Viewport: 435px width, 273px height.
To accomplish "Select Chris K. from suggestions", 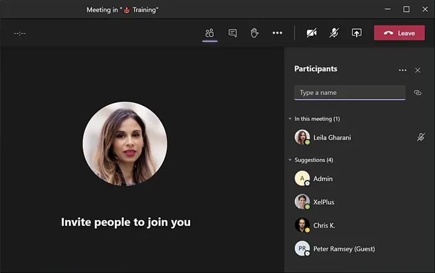I will (324, 225).
